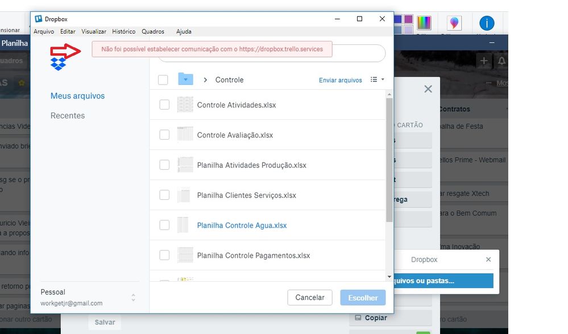
Task: Open the Arquivo menu
Action: point(44,31)
